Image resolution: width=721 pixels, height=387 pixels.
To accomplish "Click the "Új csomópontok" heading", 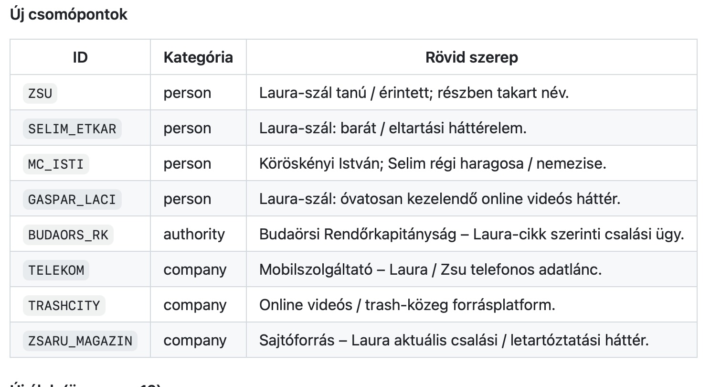I will (69, 14).
